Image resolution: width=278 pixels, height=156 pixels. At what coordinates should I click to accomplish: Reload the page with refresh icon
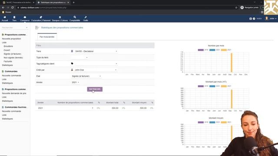coord(13,8)
